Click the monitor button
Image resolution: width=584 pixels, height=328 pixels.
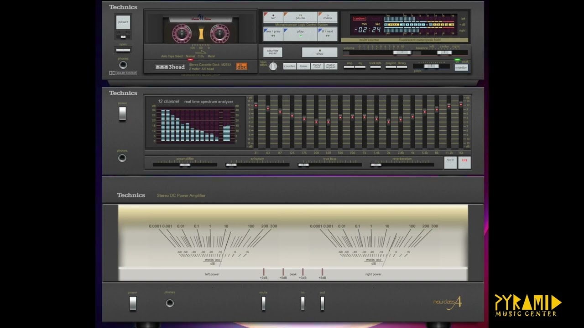coord(461,67)
